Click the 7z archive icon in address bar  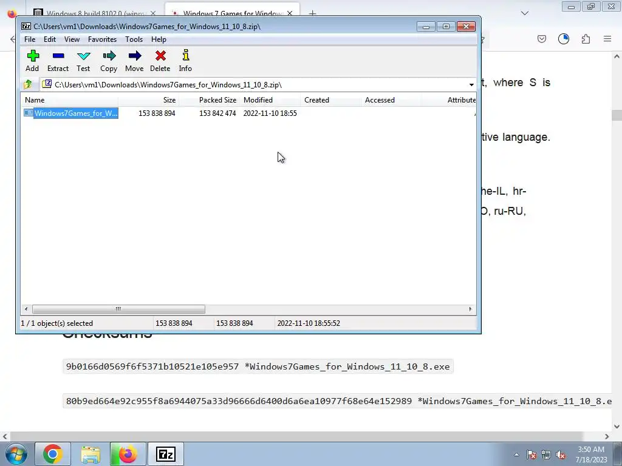47,84
